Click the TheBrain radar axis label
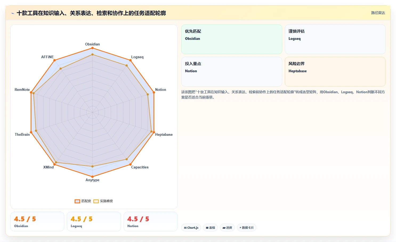This screenshot has width=396, height=242. 22,134
